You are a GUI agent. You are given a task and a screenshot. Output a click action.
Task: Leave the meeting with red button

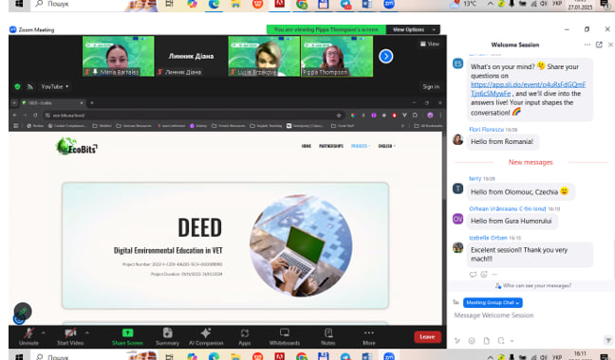427,337
